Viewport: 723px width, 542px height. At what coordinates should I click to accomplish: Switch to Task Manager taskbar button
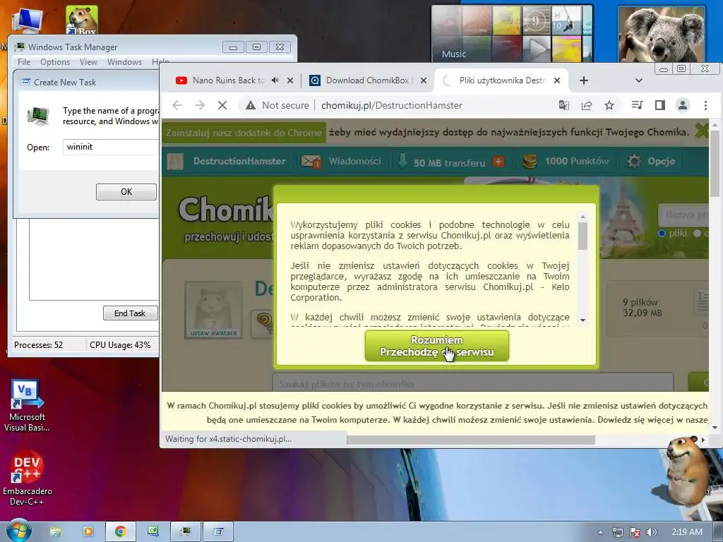[186, 532]
